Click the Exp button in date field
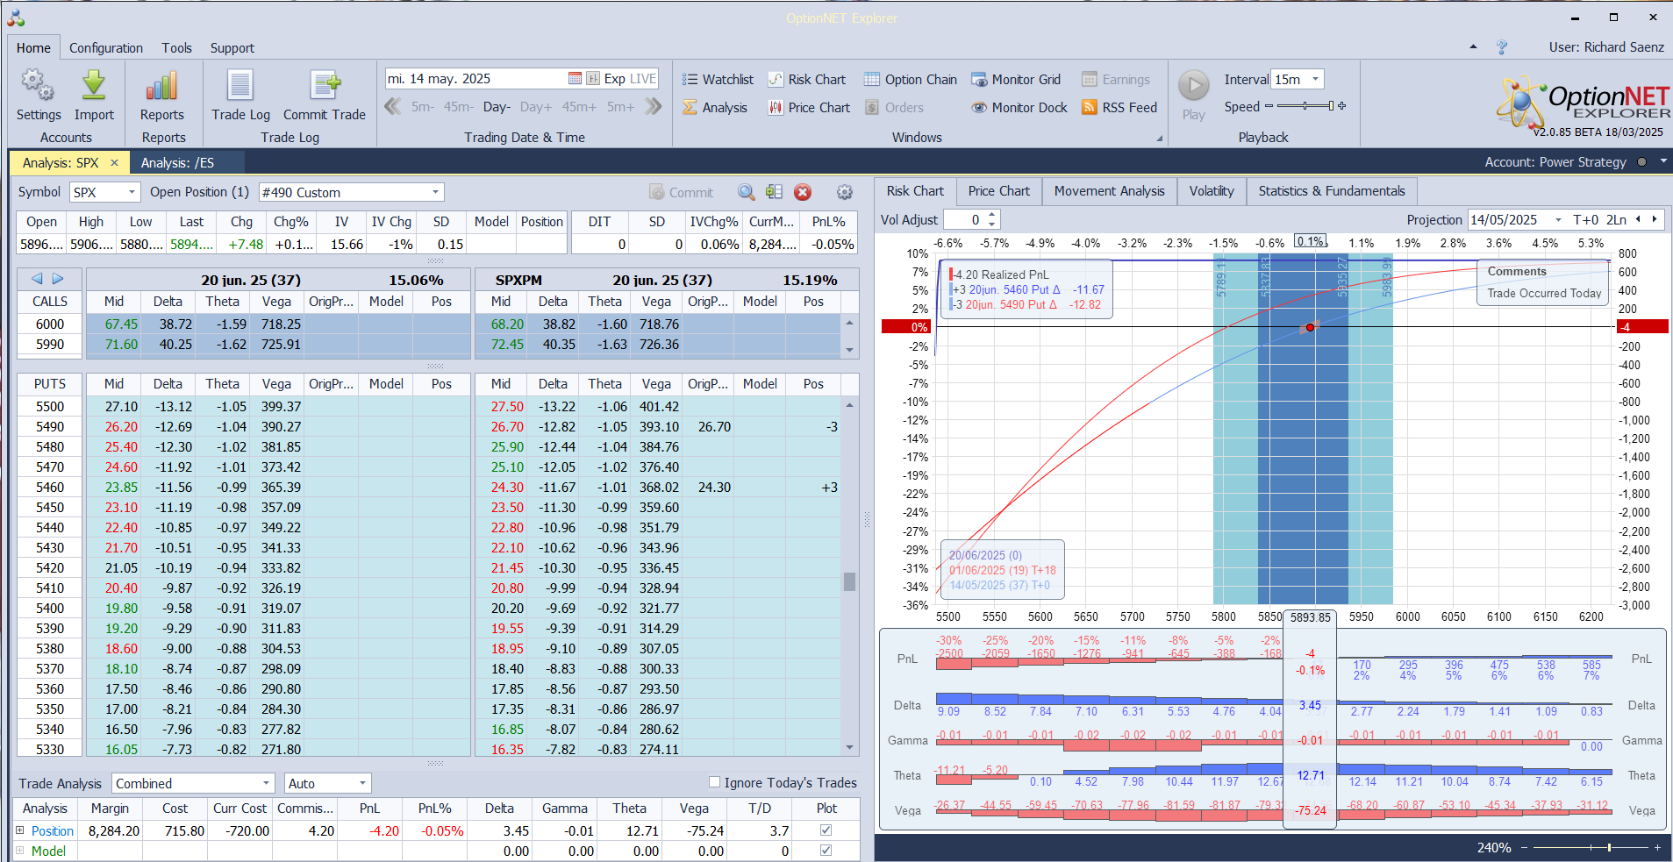 [x=615, y=79]
